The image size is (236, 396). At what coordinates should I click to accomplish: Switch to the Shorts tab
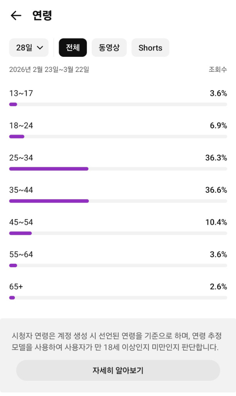(x=150, y=48)
